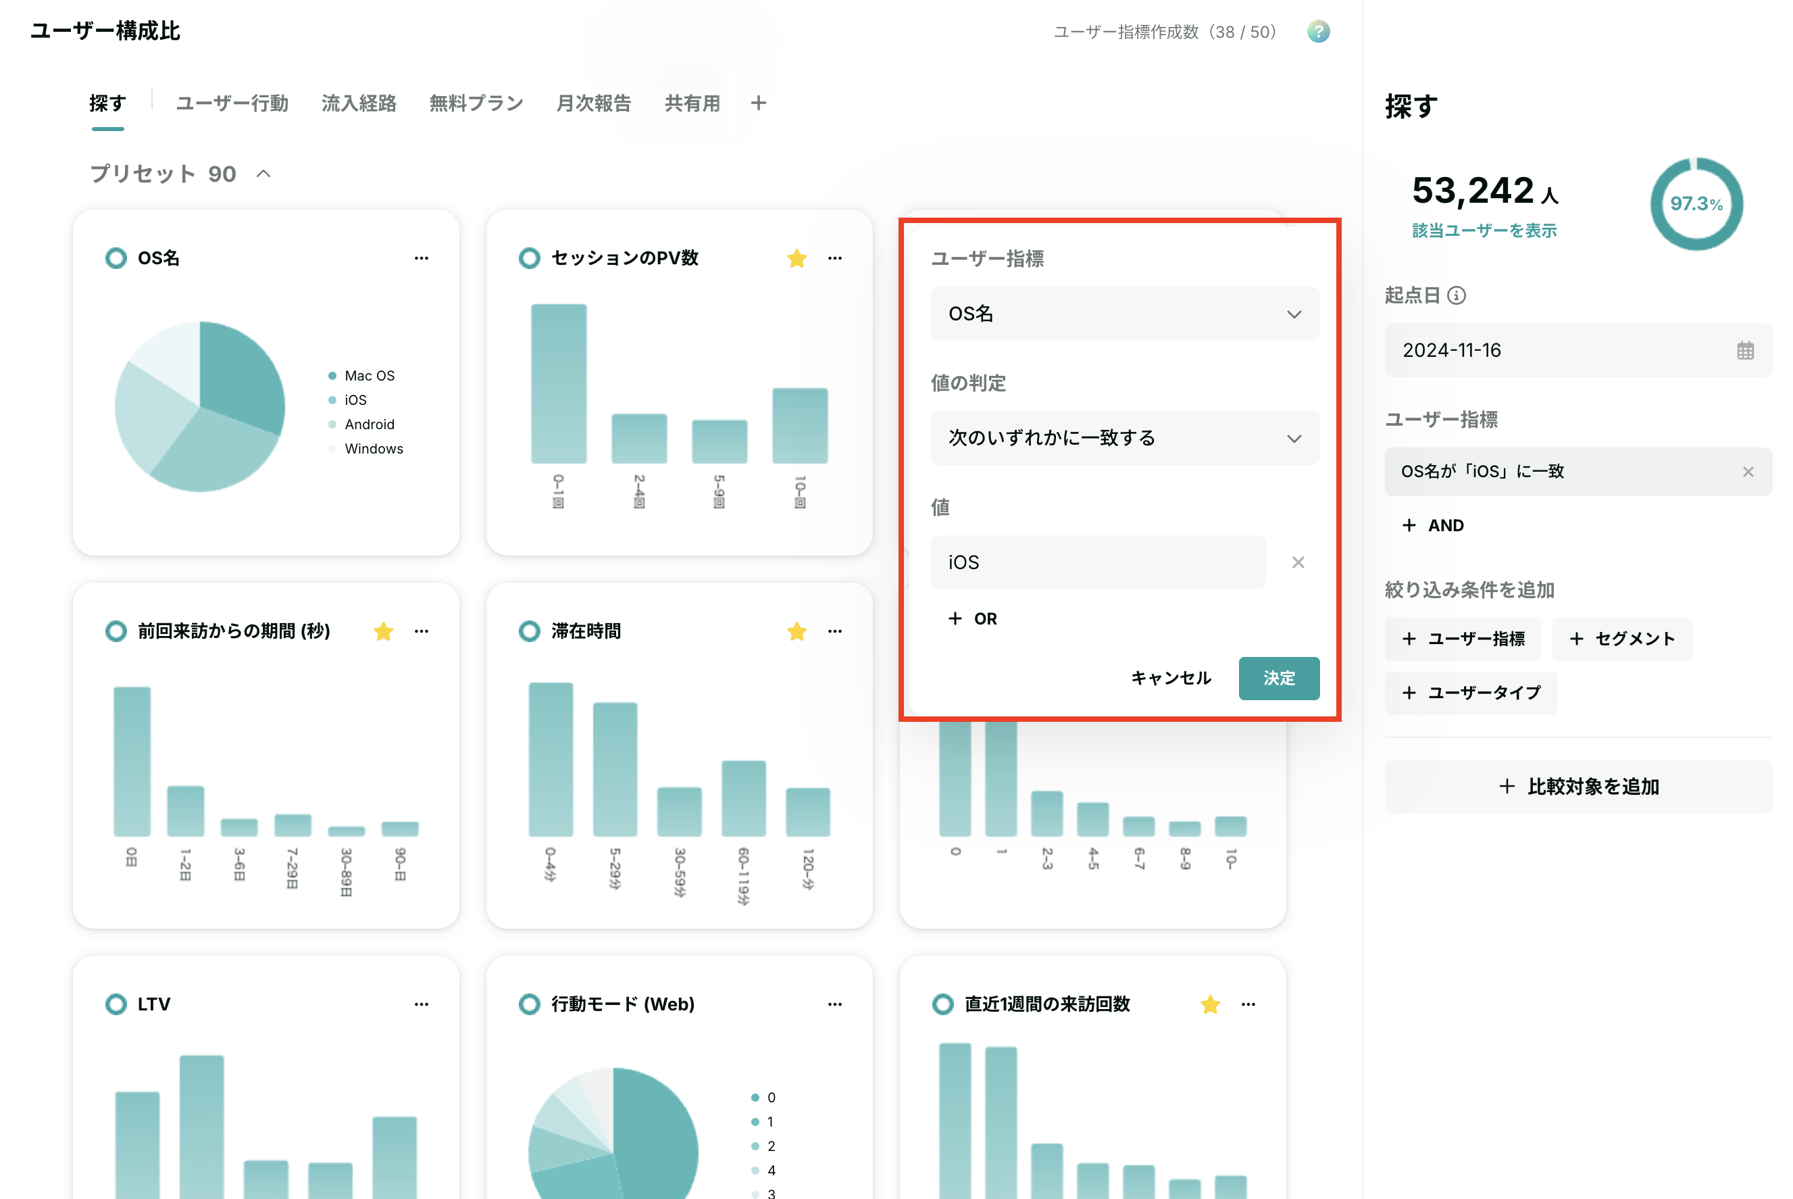Click the OS名 pie chart
Viewport: 1793px width, 1199px height.
click(199, 407)
